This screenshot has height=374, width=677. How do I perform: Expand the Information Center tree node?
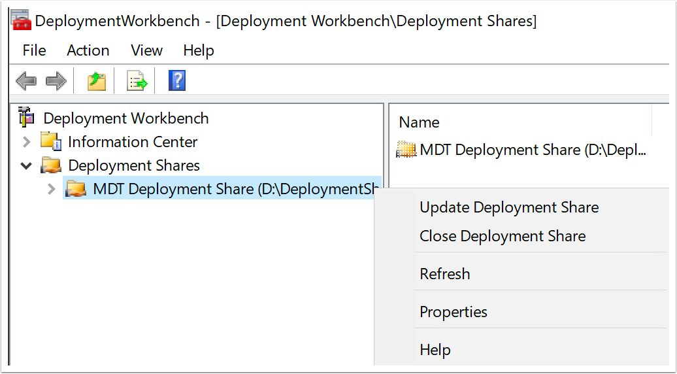coord(27,142)
